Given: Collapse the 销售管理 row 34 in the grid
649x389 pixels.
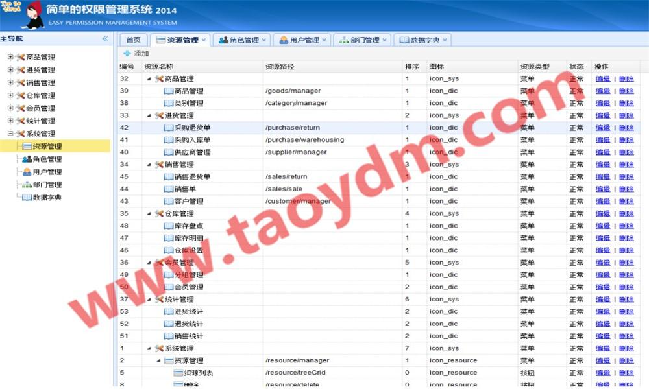Looking at the screenshot, I should tap(149, 165).
